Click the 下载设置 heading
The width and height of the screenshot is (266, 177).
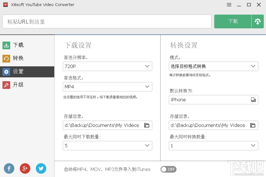tap(78, 45)
